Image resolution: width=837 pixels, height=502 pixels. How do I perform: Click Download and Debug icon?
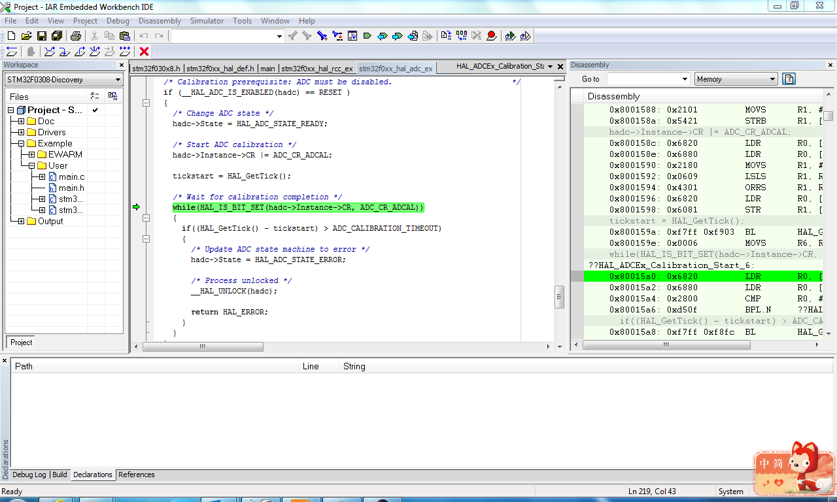tap(510, 36)
